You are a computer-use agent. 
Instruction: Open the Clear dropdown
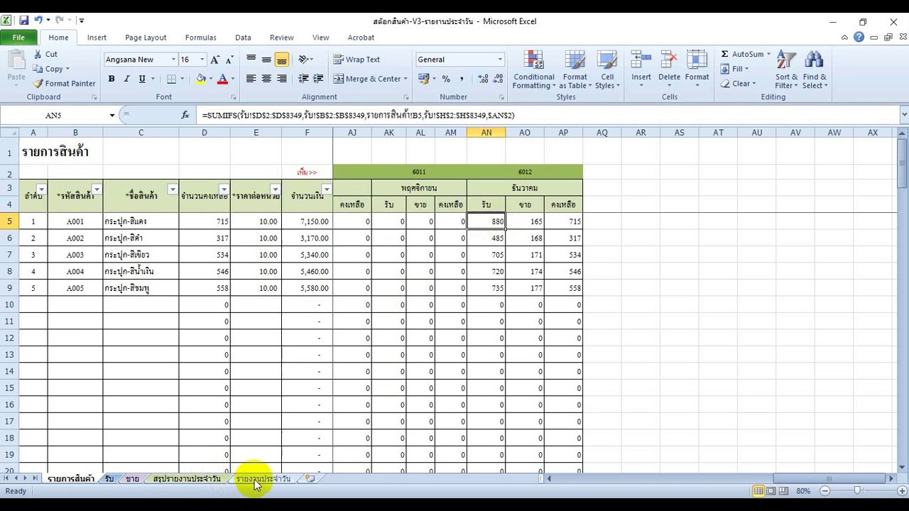[737, 84]
